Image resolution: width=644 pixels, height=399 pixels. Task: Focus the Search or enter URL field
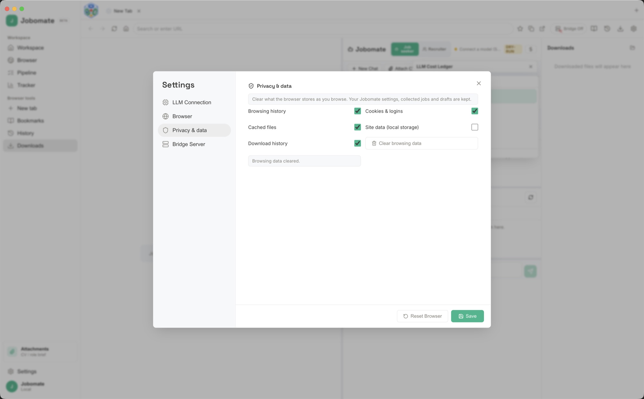(x=323, y=29)
